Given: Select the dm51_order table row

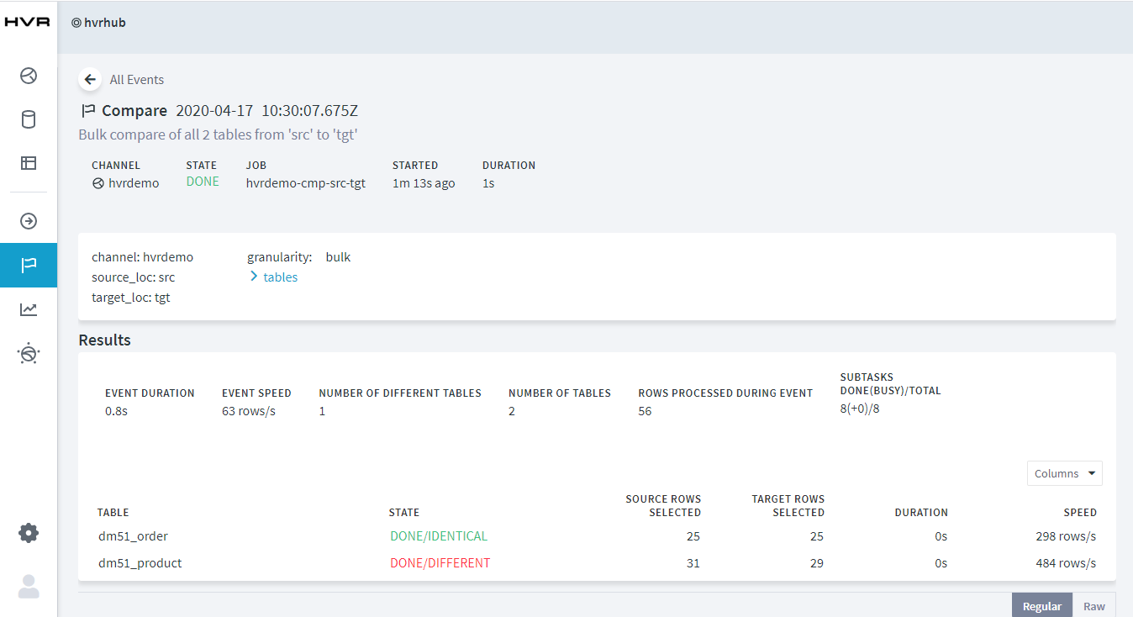Looking at the screenshot, I should [597, 536].
